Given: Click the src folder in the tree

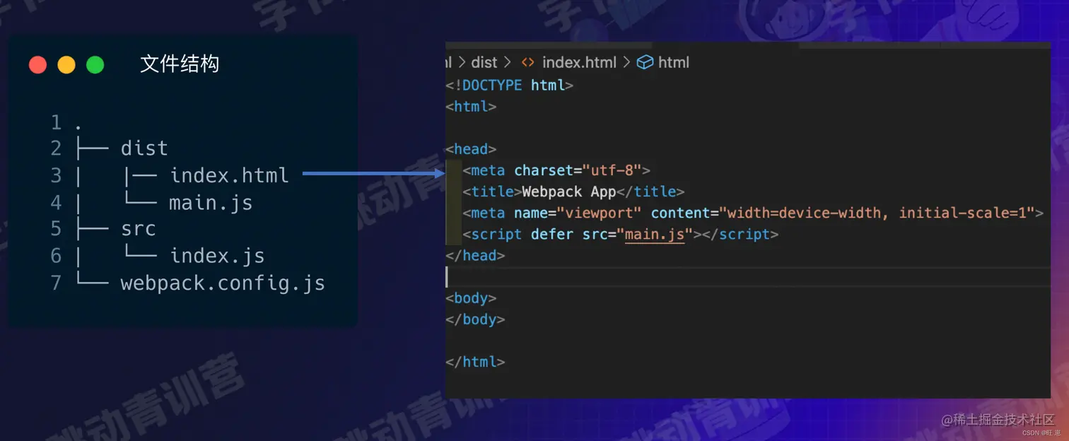Looking at the screenshot, I should (138, 229).
